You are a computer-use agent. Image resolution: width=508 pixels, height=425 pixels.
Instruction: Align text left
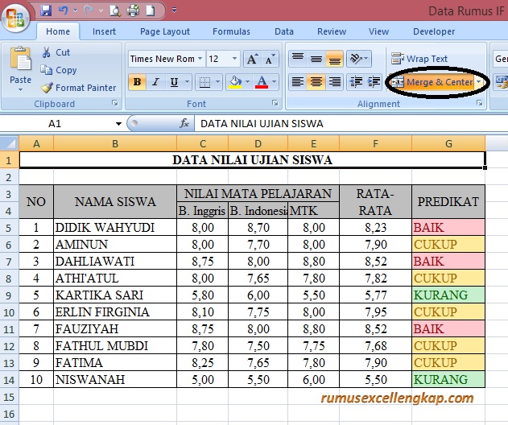pyautogui.click(x=298, y=82)
